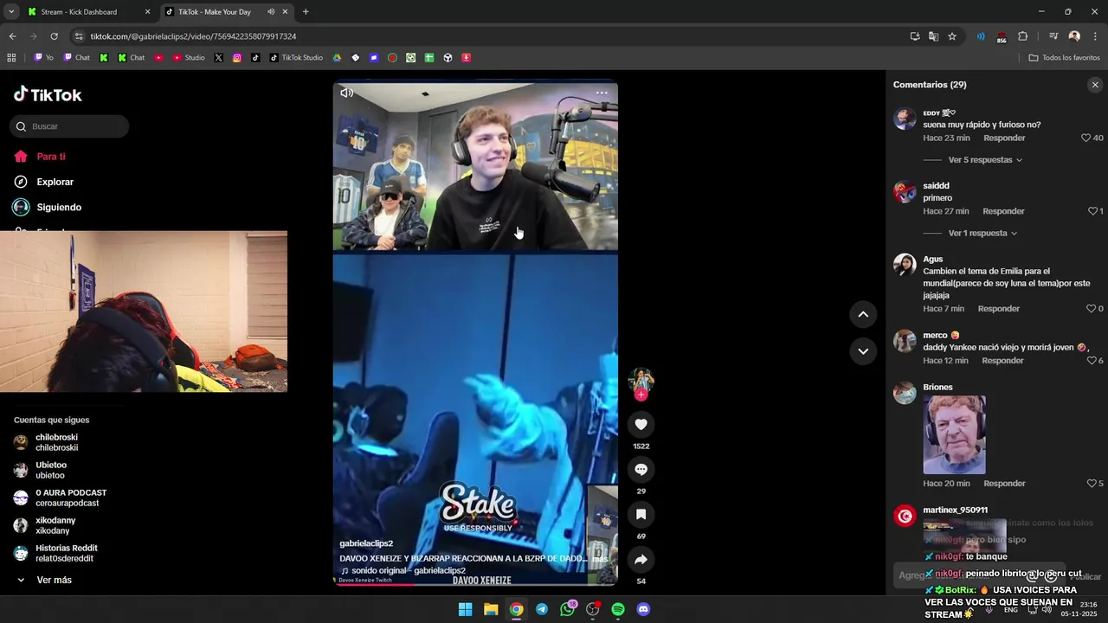Image resolution: width=1108 pixels, height=623 pixels.
Task: Open video three-dots options menu
Action: pyautogui.click(x=602, y=93)
